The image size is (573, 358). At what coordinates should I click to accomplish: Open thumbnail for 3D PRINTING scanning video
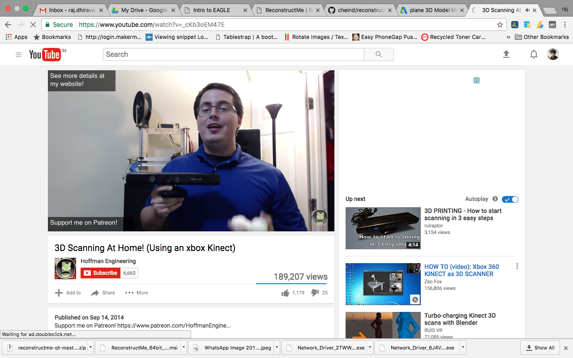[383, 228]
